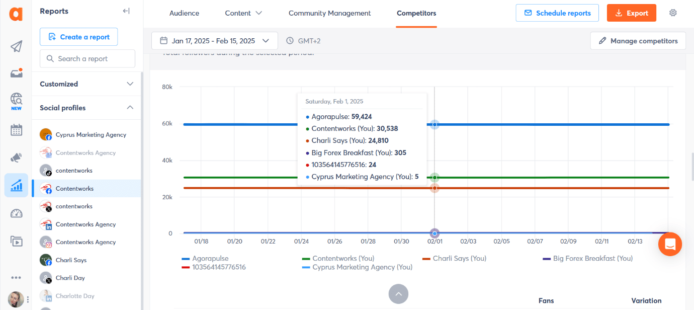The width and height of the screenshot is (694, 310).
Task: Open the Listening globe icon marked NEW
Action: [16, 101]
